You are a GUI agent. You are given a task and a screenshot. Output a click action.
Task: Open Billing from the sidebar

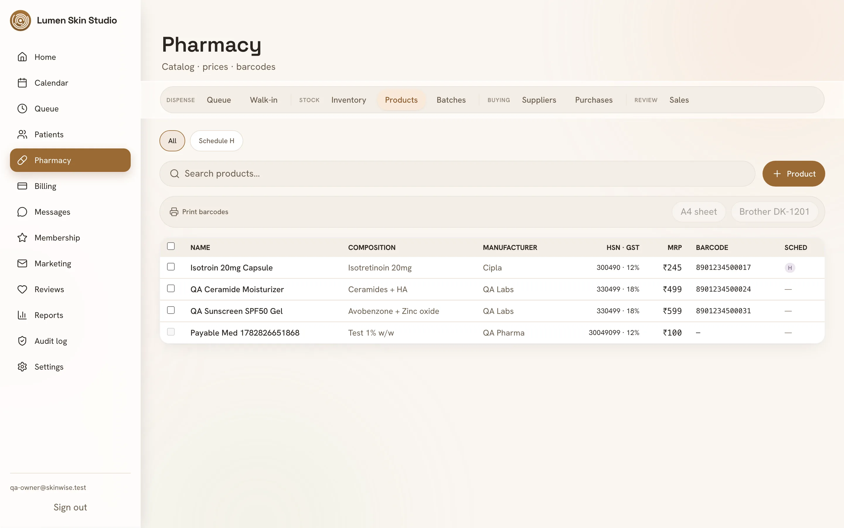coord(70,186)
